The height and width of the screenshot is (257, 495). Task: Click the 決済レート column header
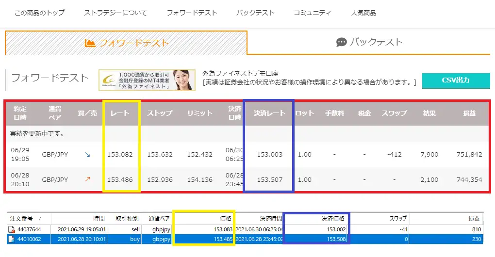pyautogui.click(x=269, y=113)
